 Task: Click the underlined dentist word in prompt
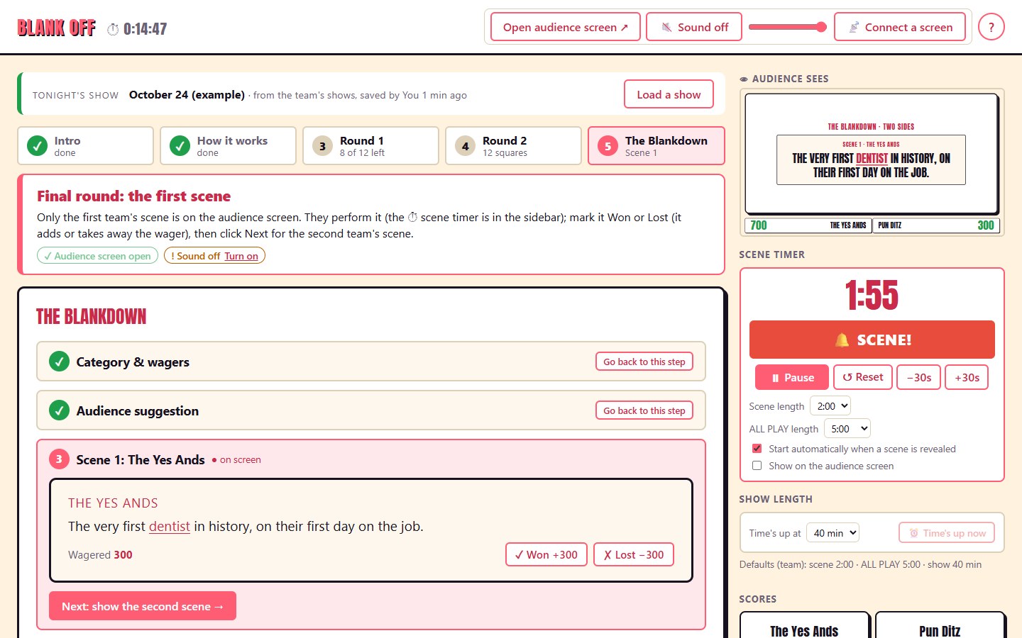coord(169,527)
